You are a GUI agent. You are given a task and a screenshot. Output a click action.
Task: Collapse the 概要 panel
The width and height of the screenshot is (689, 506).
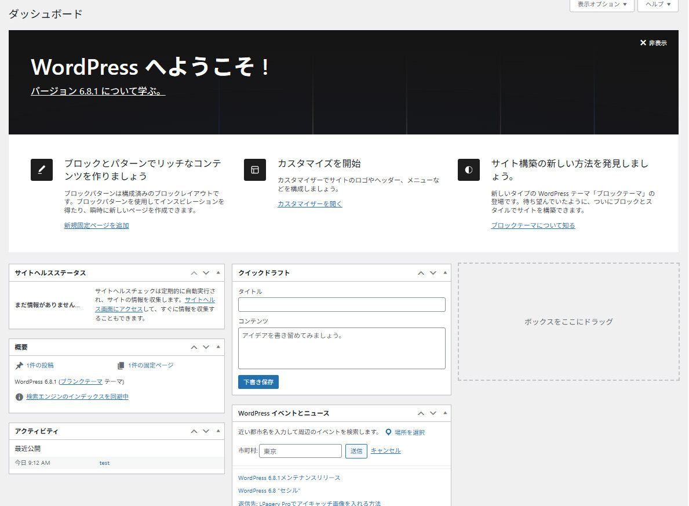click(x=218, y=347)
